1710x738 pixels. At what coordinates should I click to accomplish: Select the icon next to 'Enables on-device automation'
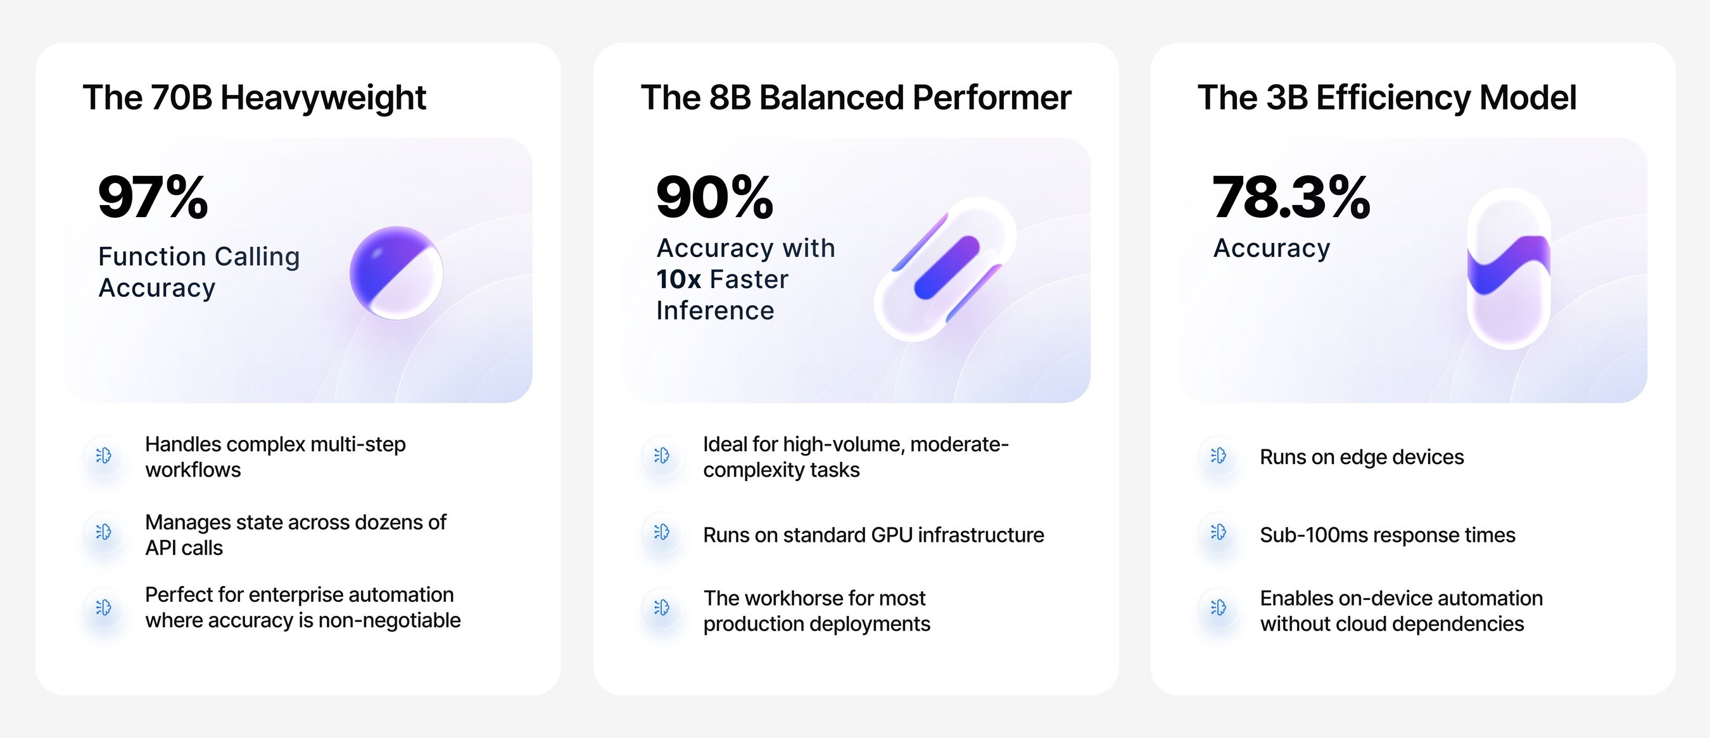(1219, 607)
